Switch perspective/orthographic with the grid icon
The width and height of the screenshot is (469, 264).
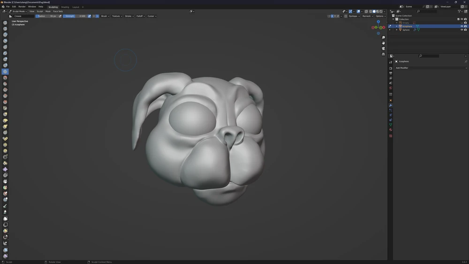pyautogui.click(x=384, y=54)
